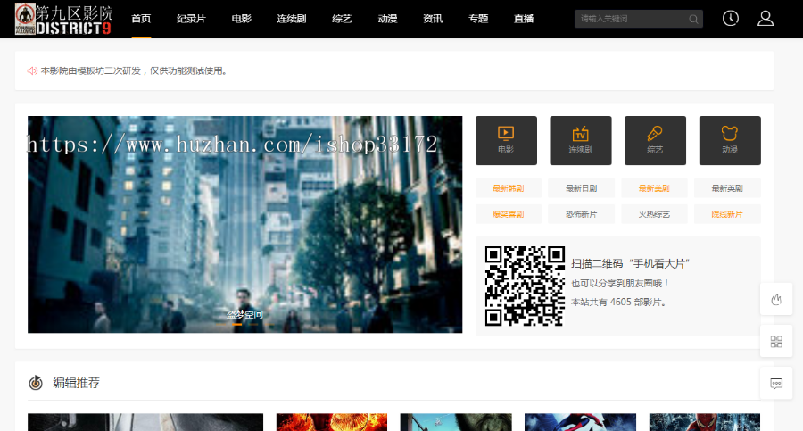
Task: Click the 最新美剧 link
Action: (x=654, y=188)
